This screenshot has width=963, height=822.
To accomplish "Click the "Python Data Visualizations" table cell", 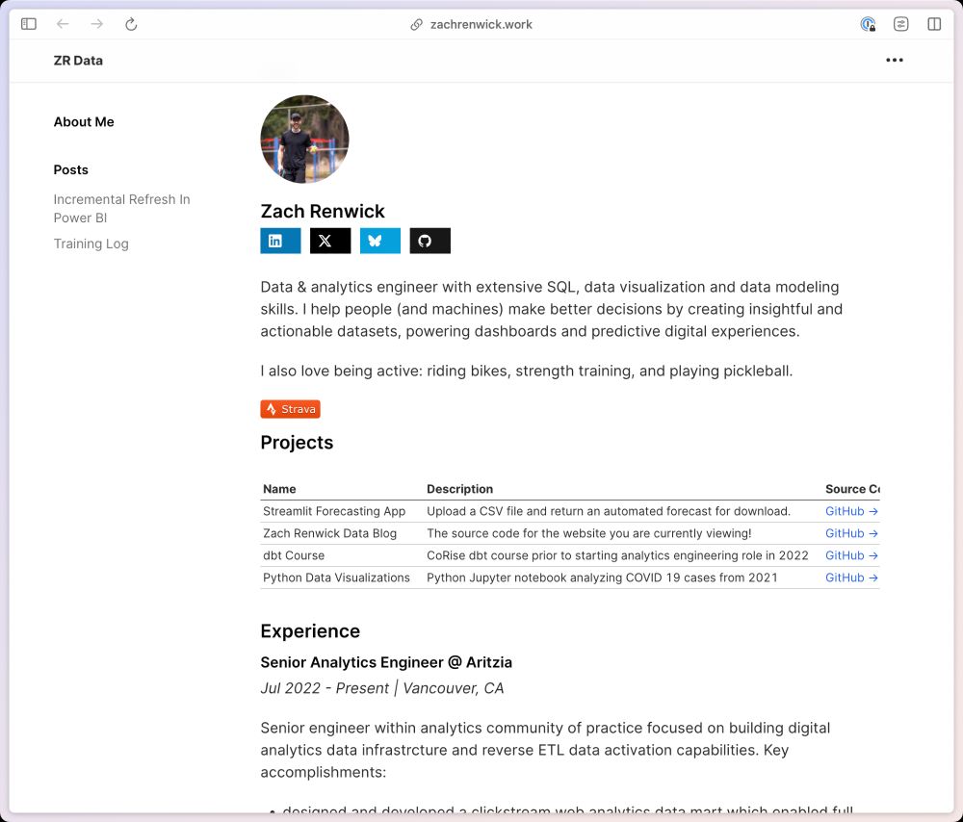I will 336,578.
